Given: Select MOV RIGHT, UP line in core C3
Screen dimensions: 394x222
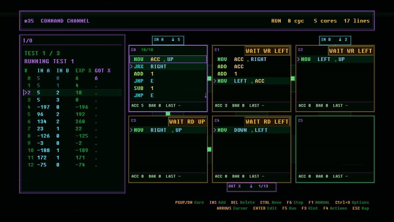Looking at the screenshot, I should point(168,130).
